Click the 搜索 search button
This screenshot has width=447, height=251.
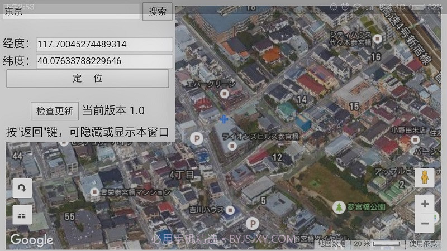pos(157,11)
